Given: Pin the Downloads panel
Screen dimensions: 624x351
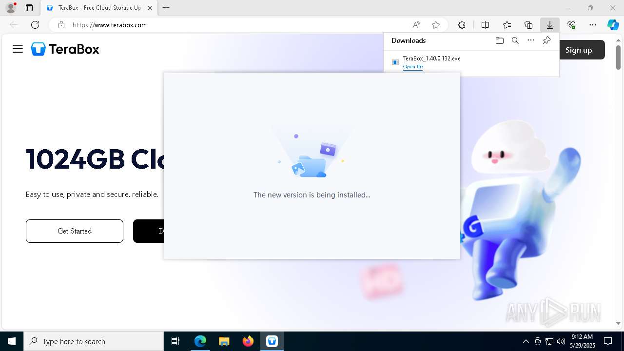Looking at the screenshot, I should point(546,40).
